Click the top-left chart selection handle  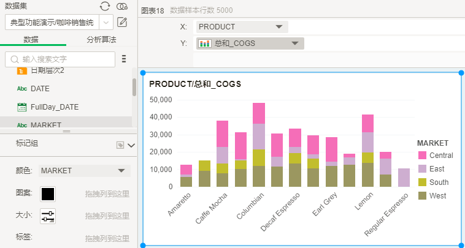point(143,73)
